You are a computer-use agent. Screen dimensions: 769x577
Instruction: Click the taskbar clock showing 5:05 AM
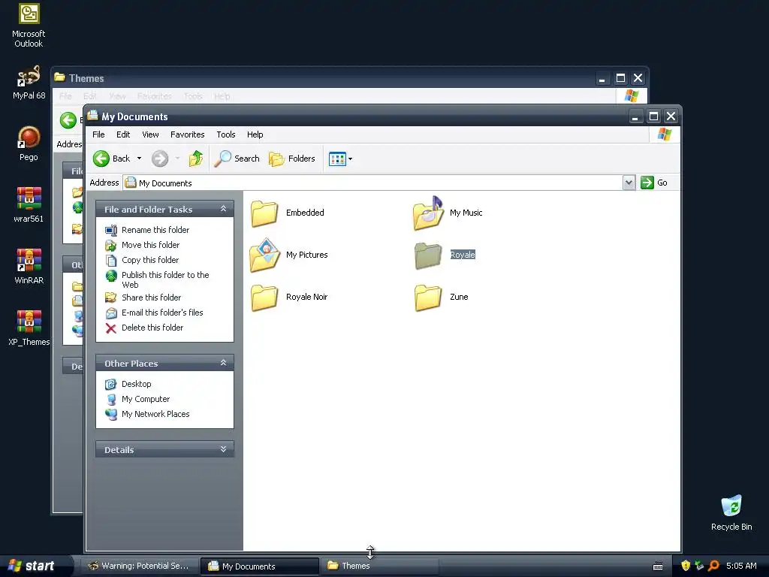click(x=741, y=566)
